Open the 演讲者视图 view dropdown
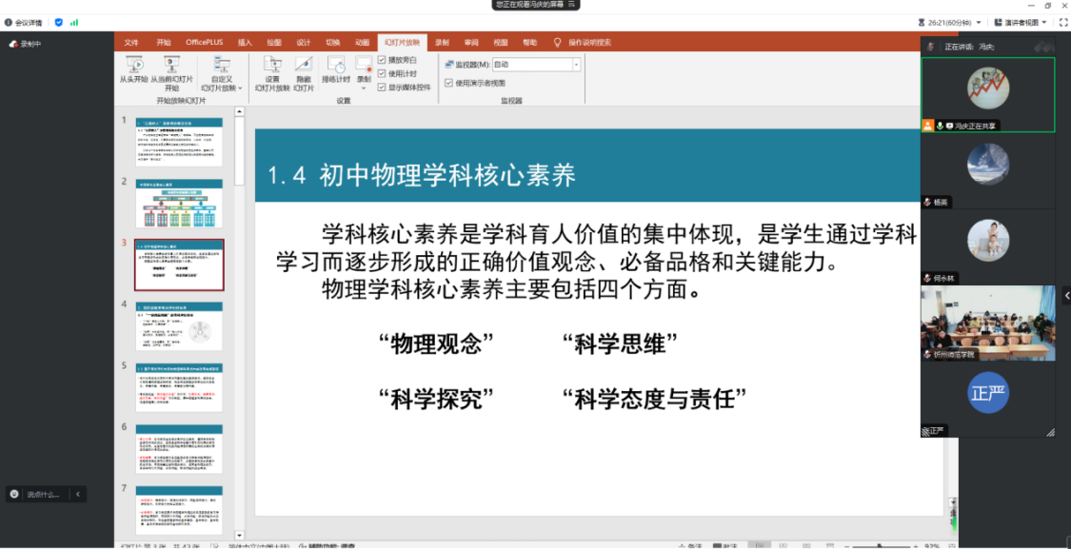The width and height of the screenshot is (1071, 549). click(1023, 22)
